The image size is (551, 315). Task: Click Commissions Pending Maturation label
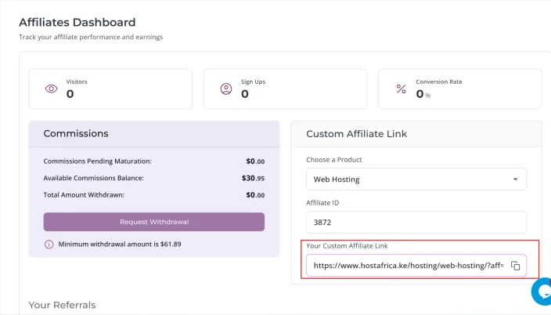[x=97, y=161]
